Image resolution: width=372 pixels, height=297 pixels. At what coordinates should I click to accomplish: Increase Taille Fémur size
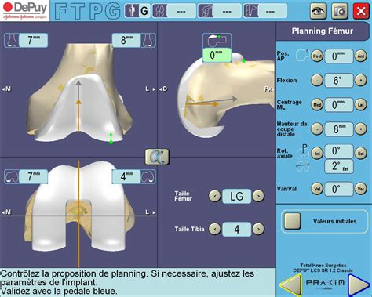point(258,196)
